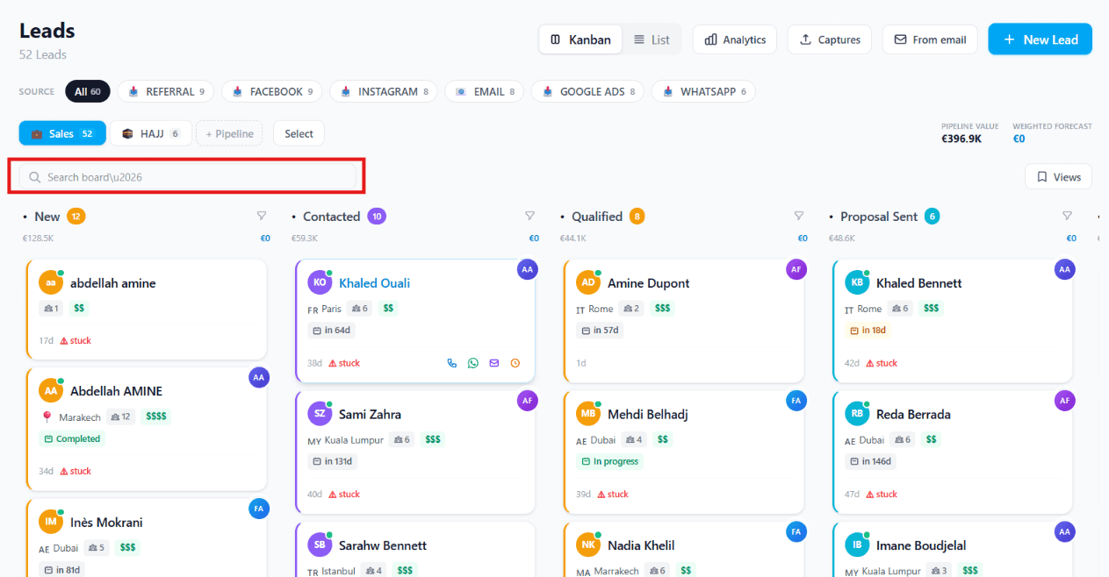Click the SZ avatar of Sami Zahra
Screen dimensions: 1109x577
click(320, 414)
